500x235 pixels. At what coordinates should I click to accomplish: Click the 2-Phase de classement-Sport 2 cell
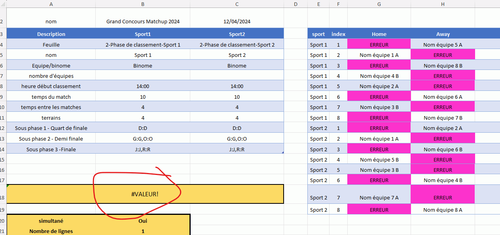pos(237,45)
